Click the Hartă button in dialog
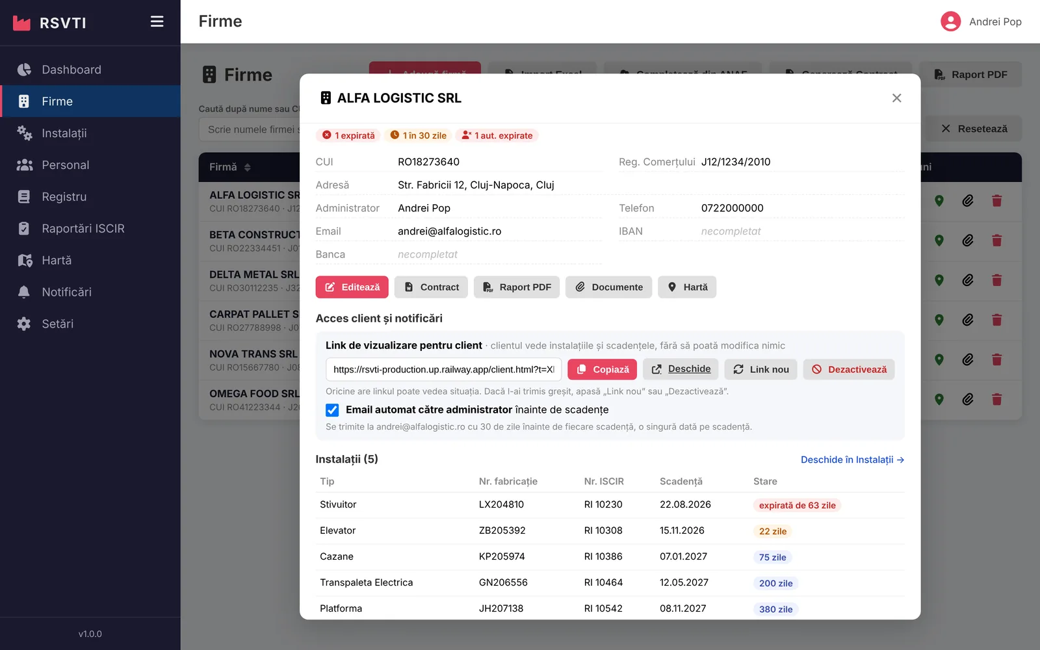Image resolution: width=1040 pixels, height=650 pixels. (687, 287)
